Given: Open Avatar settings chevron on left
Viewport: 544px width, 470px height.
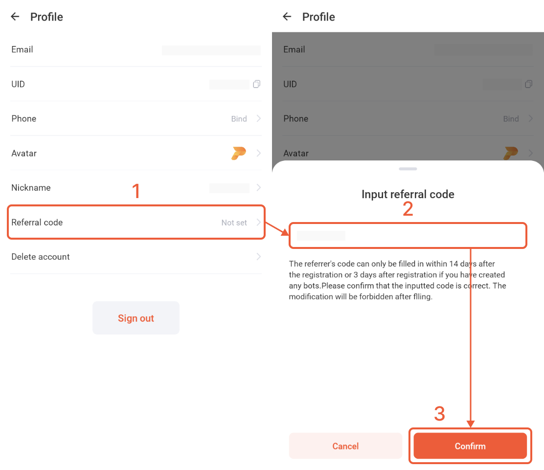Looking at the screenshot, I should tap(258, 153).
